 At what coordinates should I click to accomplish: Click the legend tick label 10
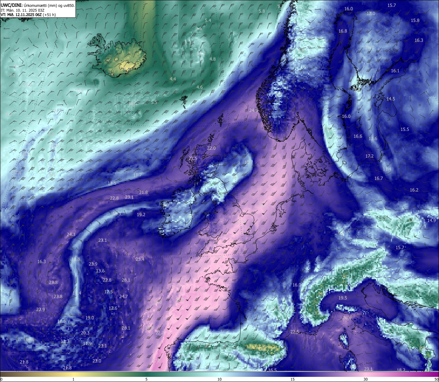(219, 379)
